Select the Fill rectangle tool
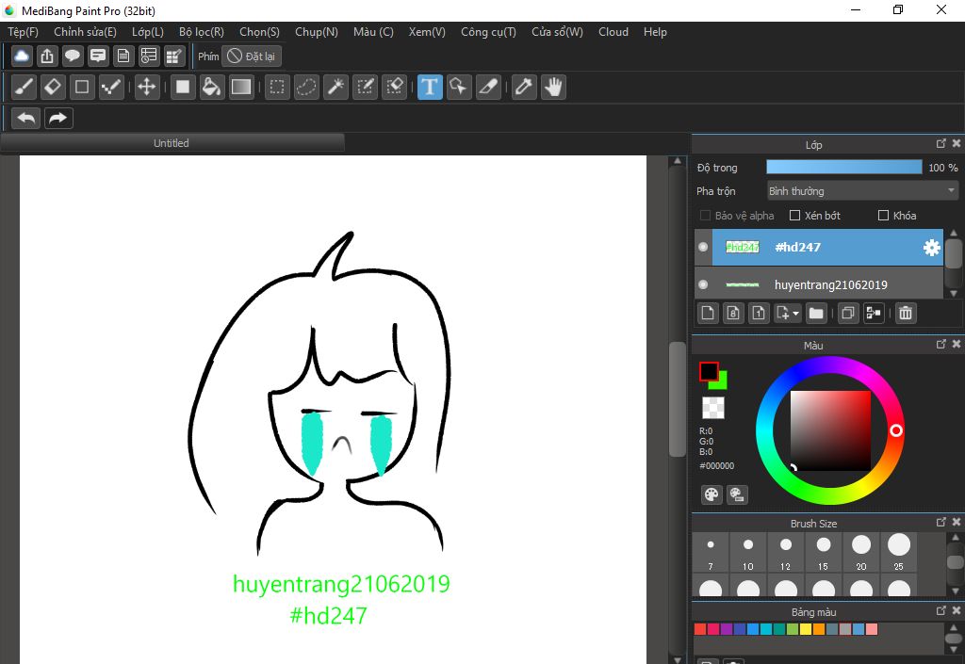The height and width of the screenshot is (664, 965). pos(183,87)
